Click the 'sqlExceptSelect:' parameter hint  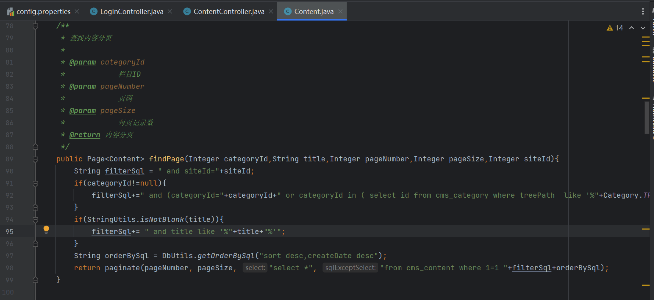(x=350, y=268)
